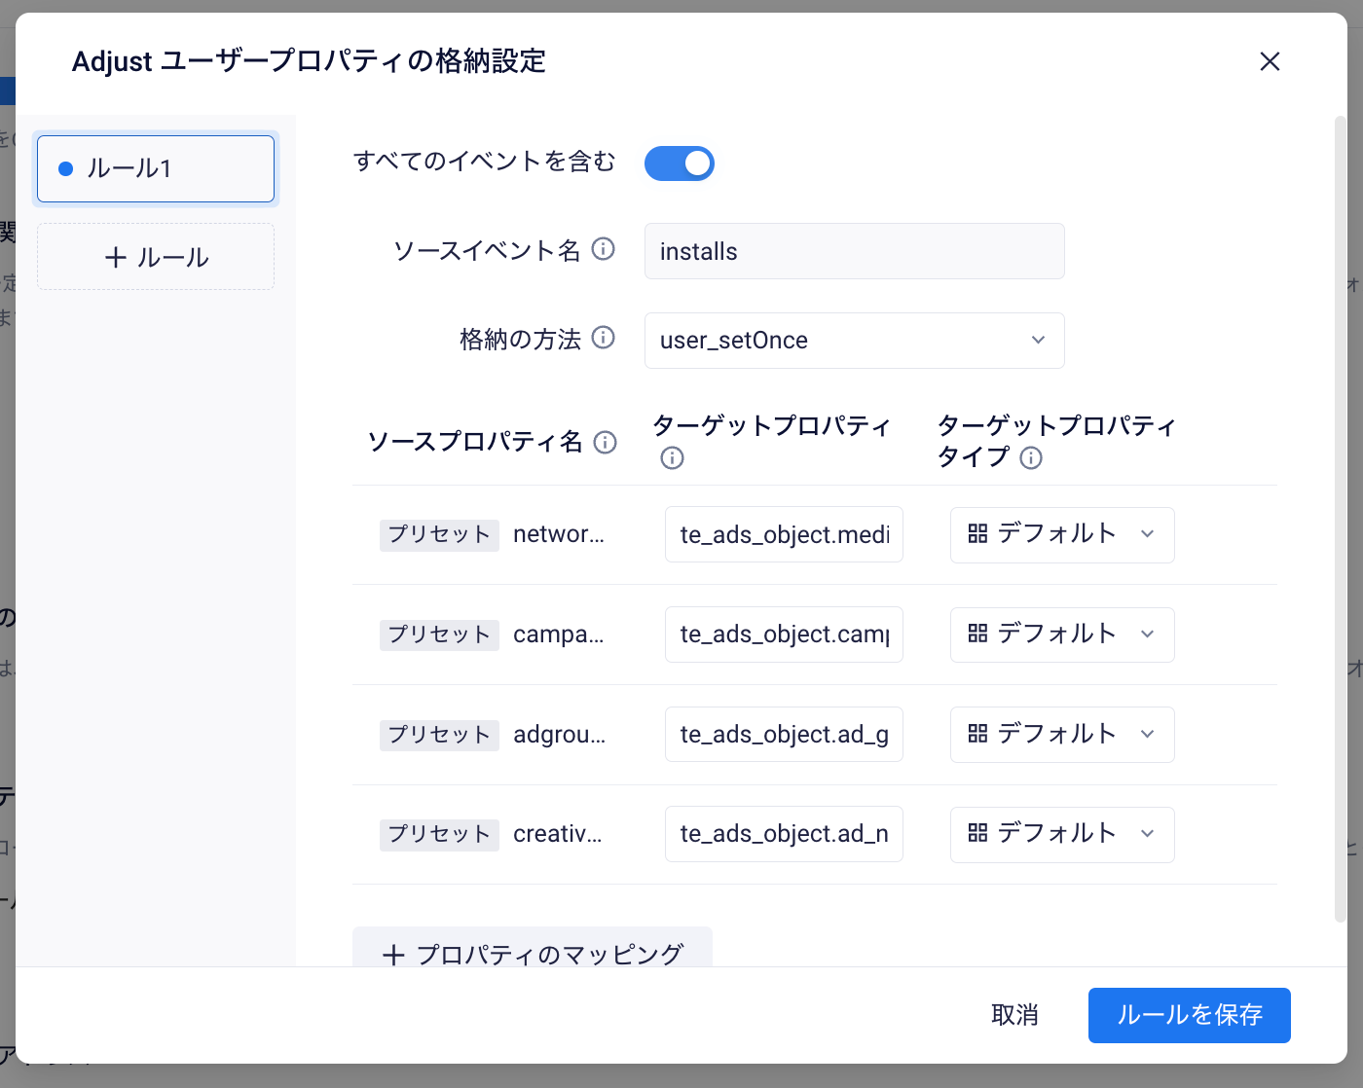1363x1088 pixels.
Task: Click info icon under ターゲットプロパティ header
Action: point(672,458)
